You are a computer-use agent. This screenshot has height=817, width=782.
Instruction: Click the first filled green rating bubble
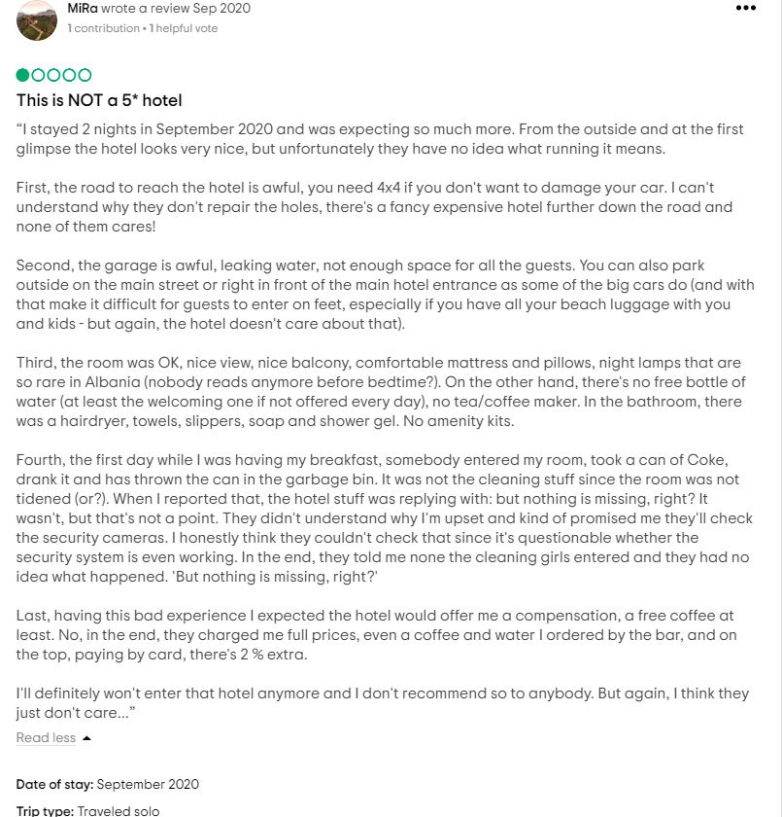(23, 75)
